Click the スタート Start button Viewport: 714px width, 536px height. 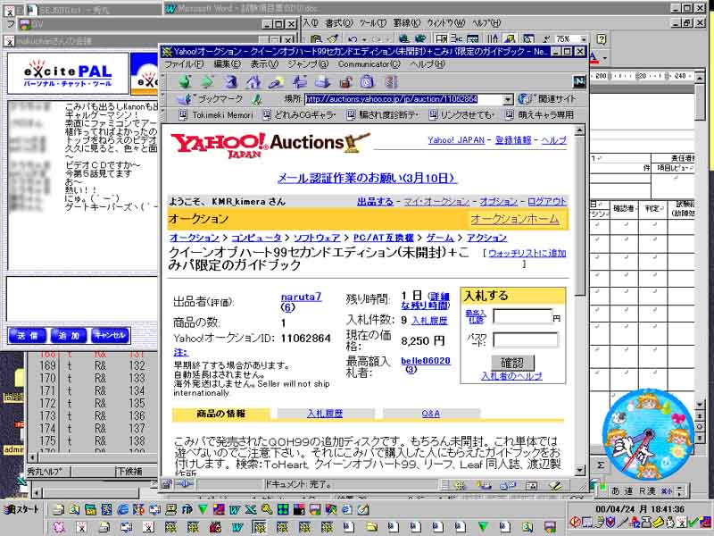(21, 509)
